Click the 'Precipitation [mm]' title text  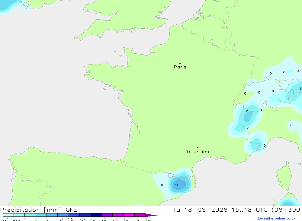click(x=31, y=210)
